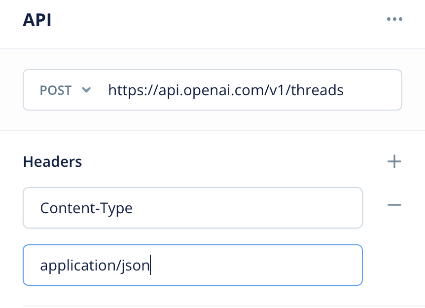The height and width of the screenshot is (308, 425).
Task: Select the Content-Type header name field
Action: [x=193, y=208]
